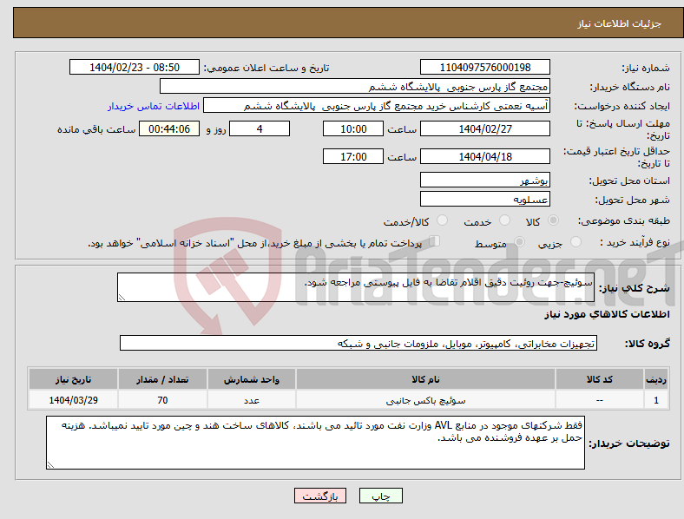Click the شرح کلی نیاز description textarea

tap(356, 287)
